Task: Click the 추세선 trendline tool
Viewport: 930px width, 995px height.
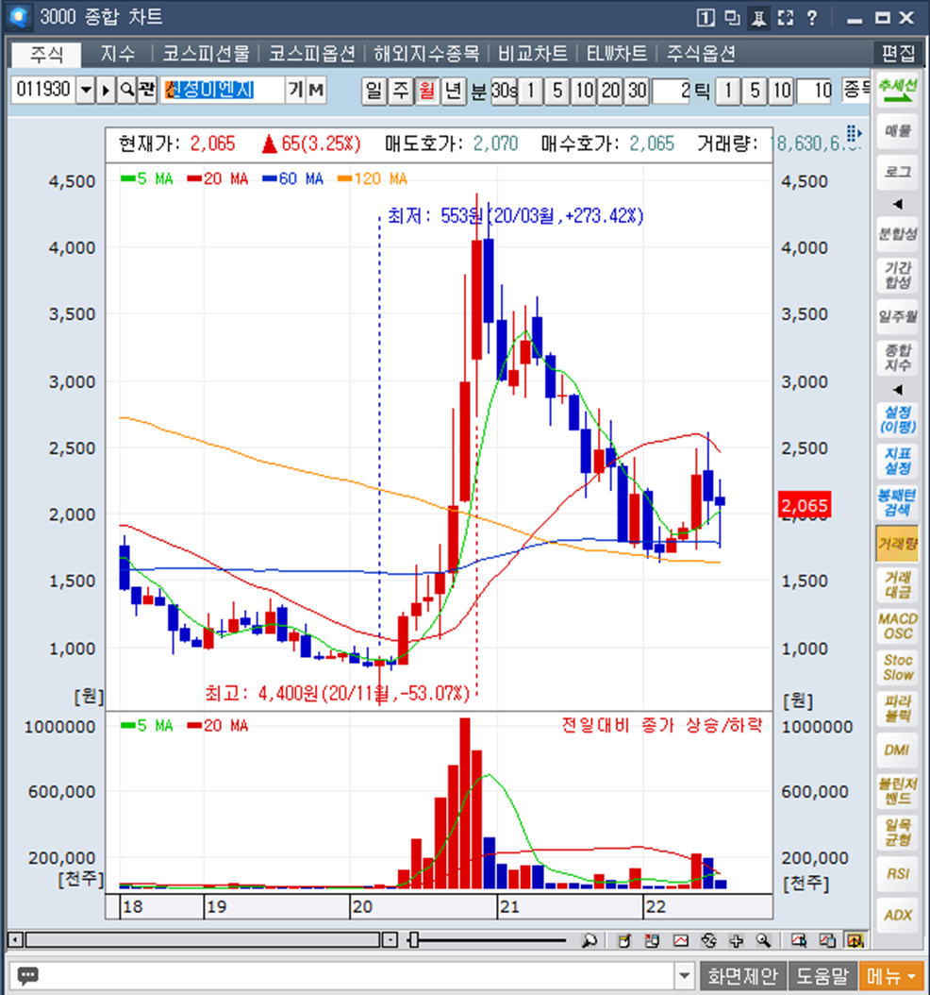Action: click(898, 91)
